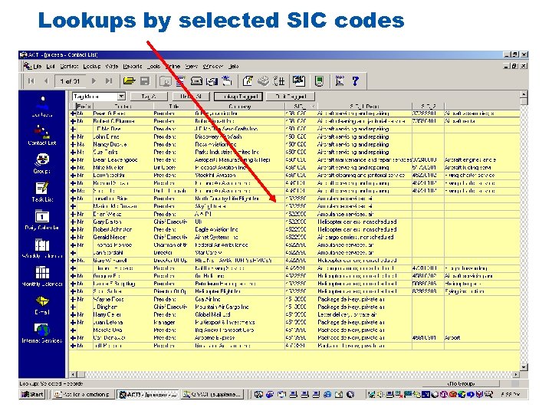Click the telephone dial toolbar icon
This screenshot has width=552, height=414.
[196, 81]
